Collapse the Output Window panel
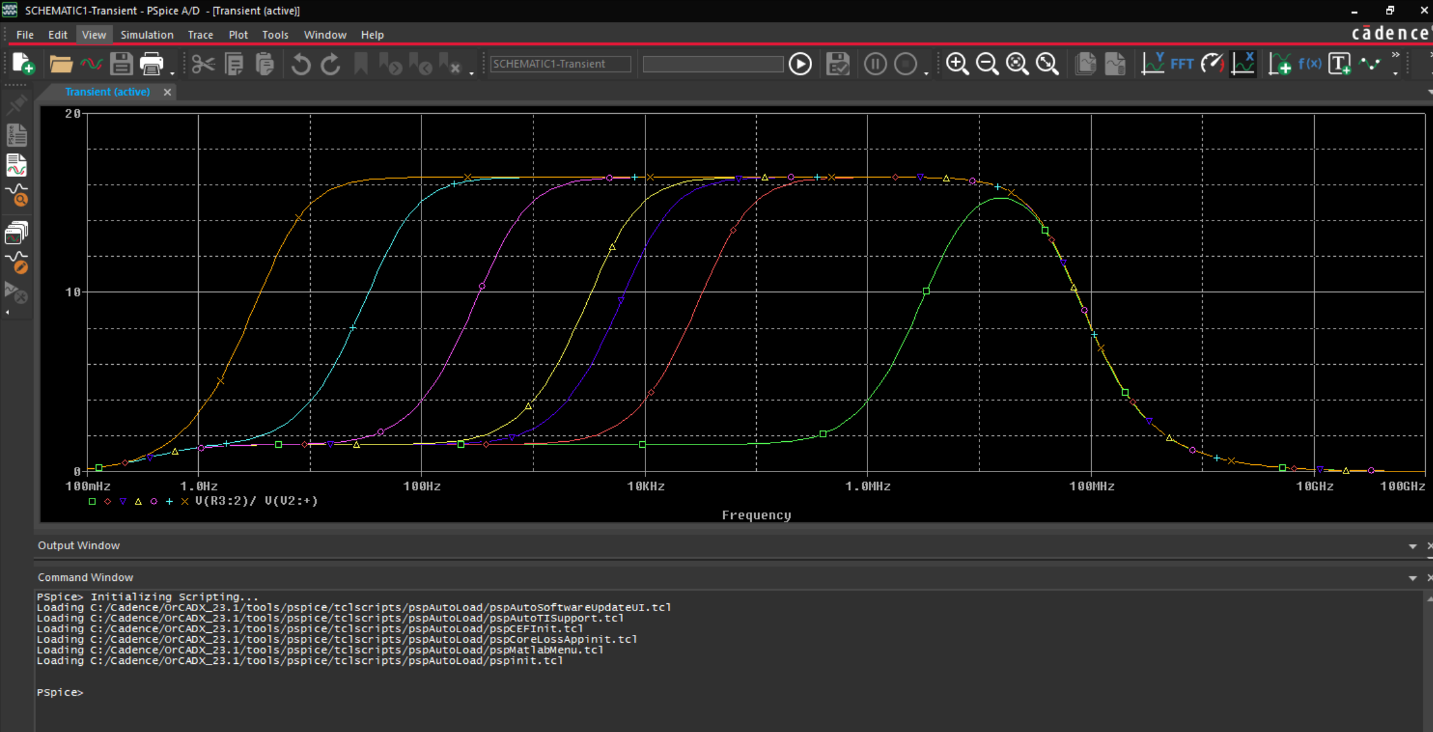The image size is (1433, 732). 1413,545
